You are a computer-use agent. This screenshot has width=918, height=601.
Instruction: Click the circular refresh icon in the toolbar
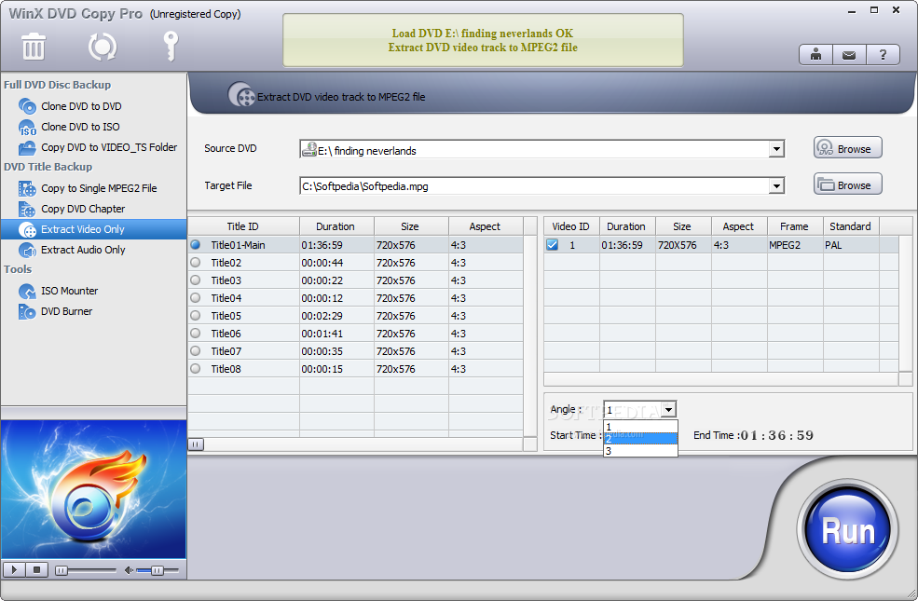point(103,47)
